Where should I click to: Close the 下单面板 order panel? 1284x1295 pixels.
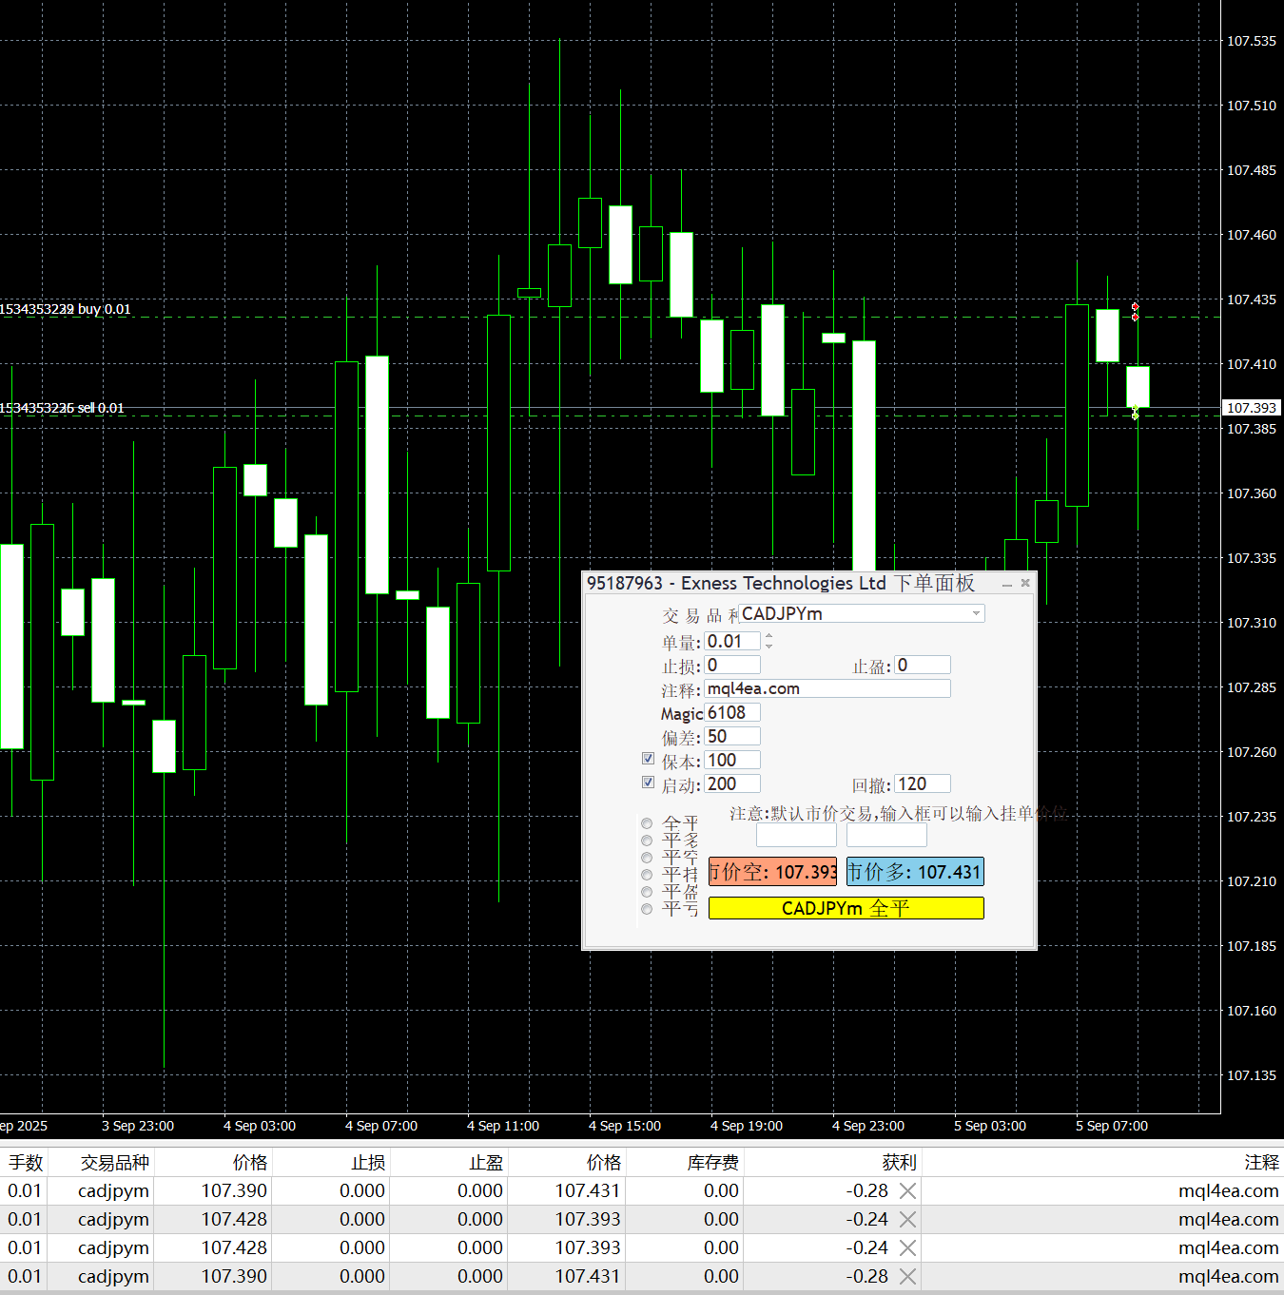pyautogui.click(x=1025, y=583)
